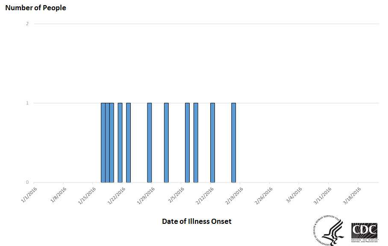The image size is (388, 246).
Task: Click the "Date of Illness Onset" axis title
Action: [197, 221]
